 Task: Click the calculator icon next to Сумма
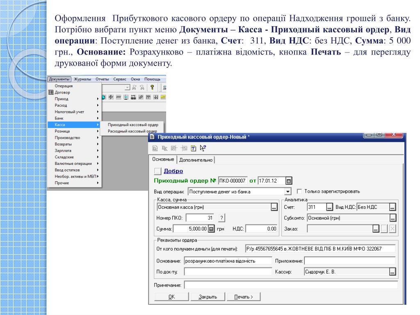coord(212,229)
